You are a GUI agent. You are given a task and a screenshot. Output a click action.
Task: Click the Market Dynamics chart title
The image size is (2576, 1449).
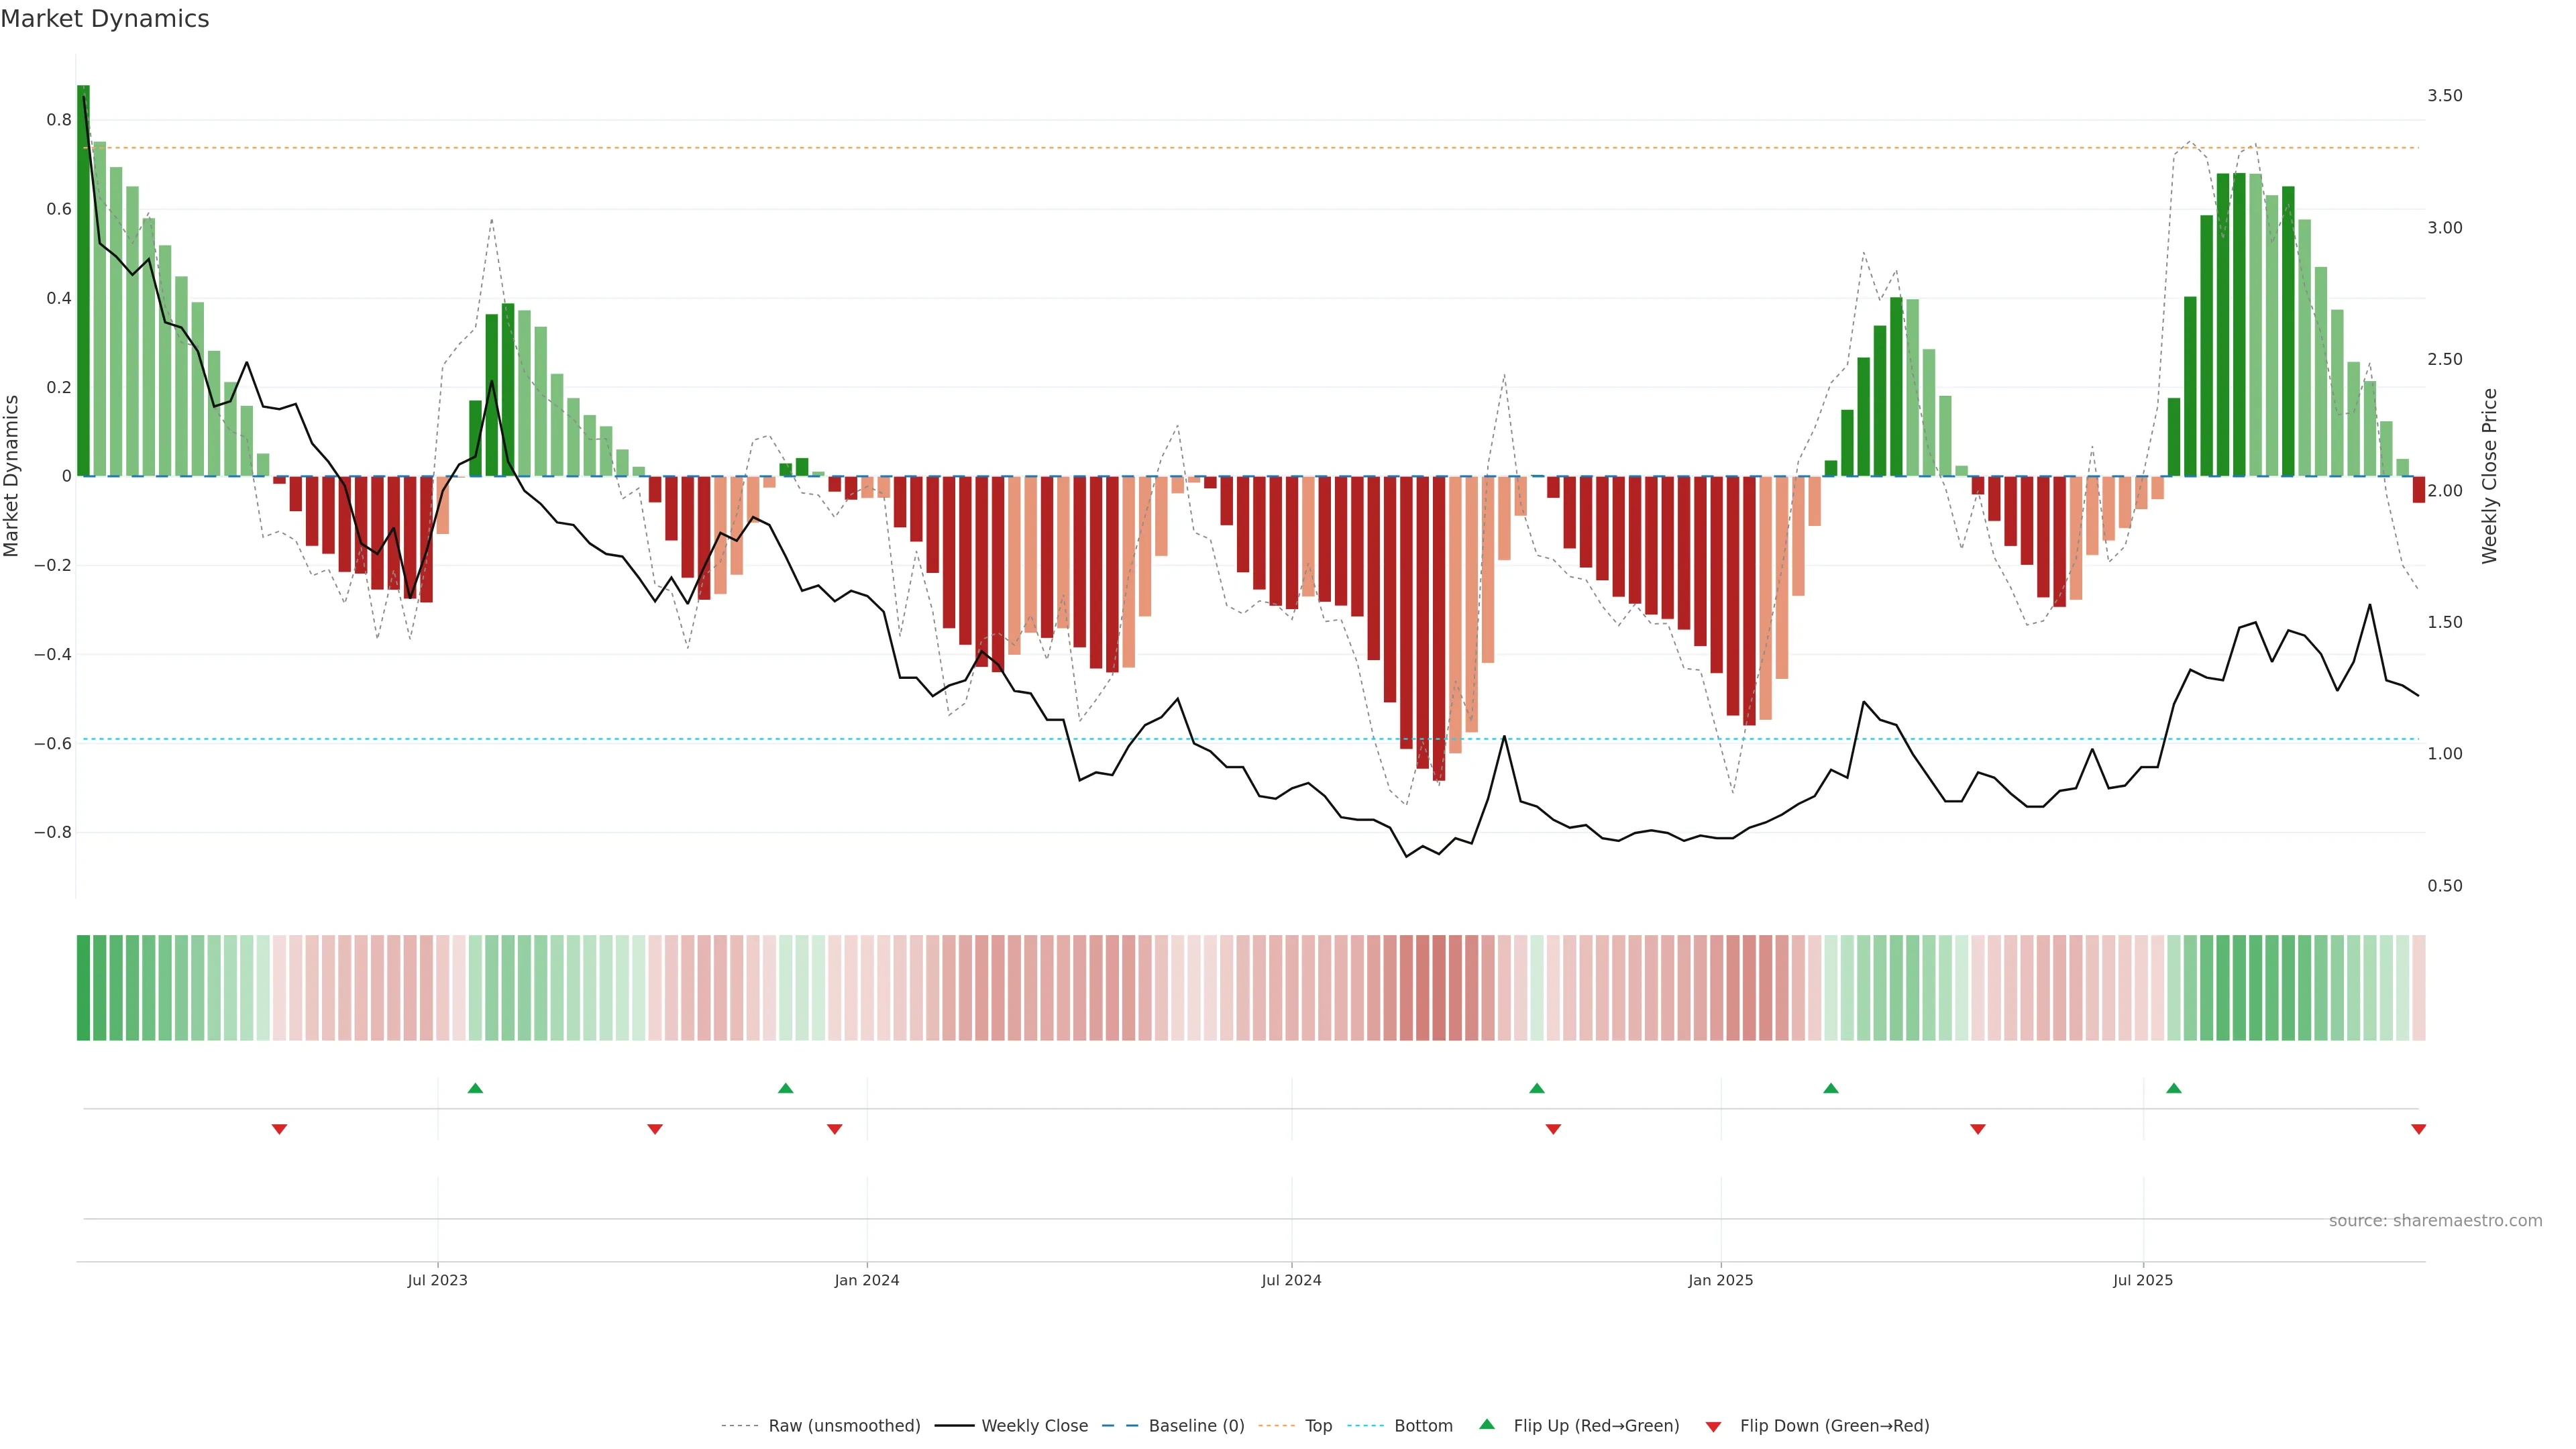click(105, 19)
